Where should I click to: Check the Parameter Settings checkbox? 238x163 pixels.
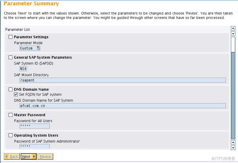10,37
